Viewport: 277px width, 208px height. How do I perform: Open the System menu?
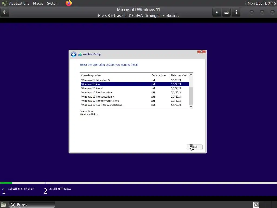pos(53,3)
